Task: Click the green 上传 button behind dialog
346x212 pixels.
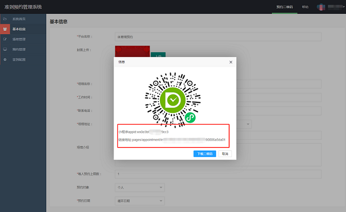Action: (158, 55)
